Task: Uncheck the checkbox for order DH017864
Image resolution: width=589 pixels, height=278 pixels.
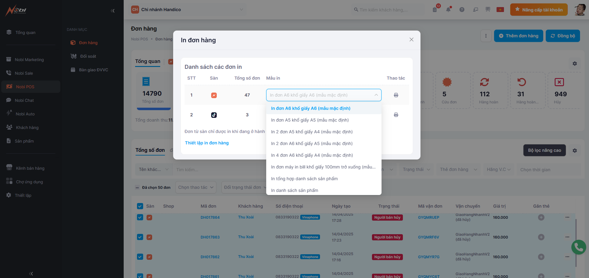Action: click(x=140, y=218)
